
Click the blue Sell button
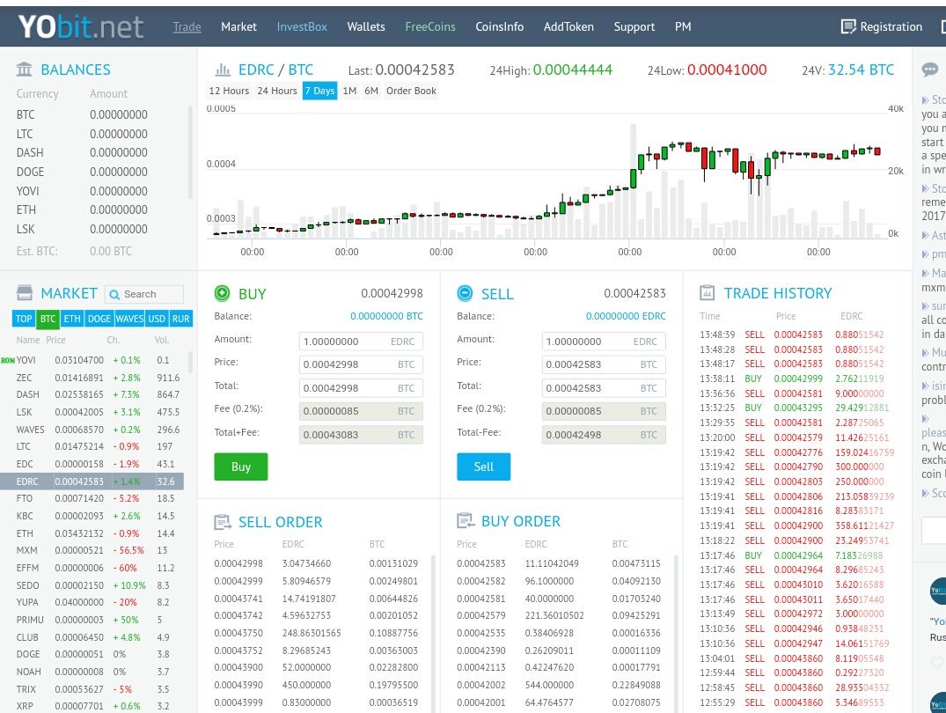coord(484,467)
